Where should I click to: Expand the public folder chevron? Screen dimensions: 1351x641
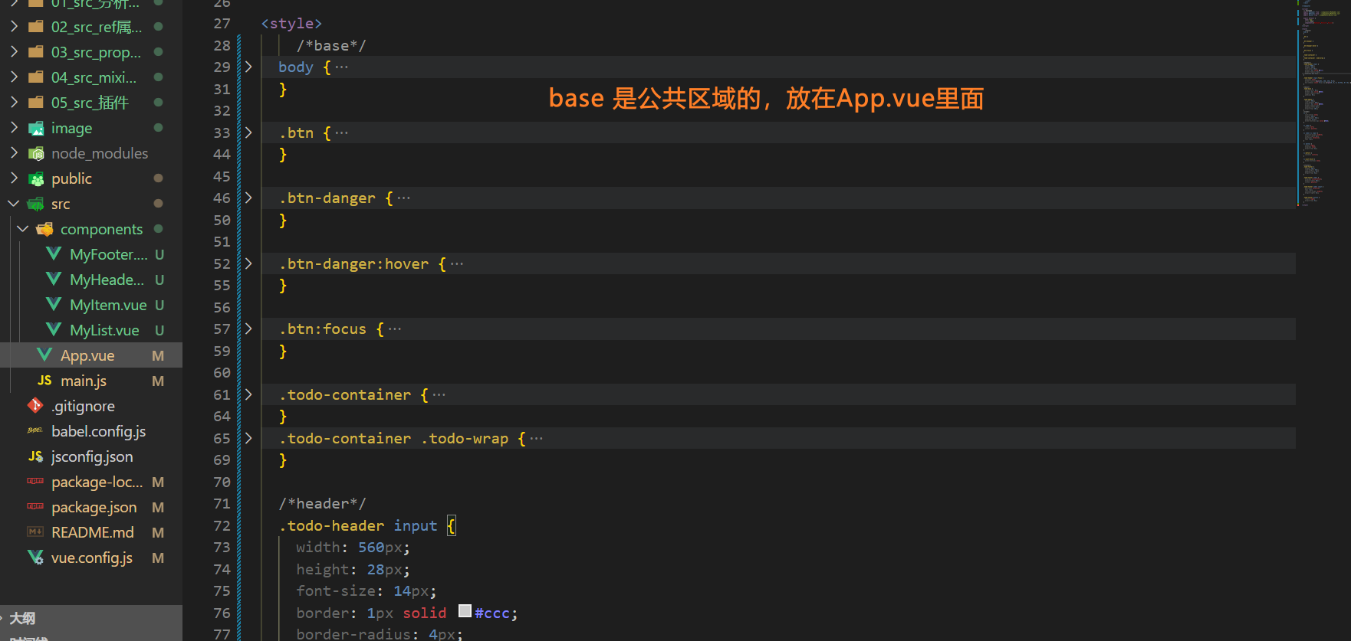14,178
